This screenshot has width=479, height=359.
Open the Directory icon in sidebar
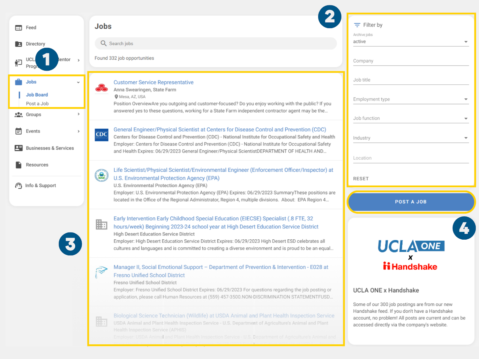point(19,44)
